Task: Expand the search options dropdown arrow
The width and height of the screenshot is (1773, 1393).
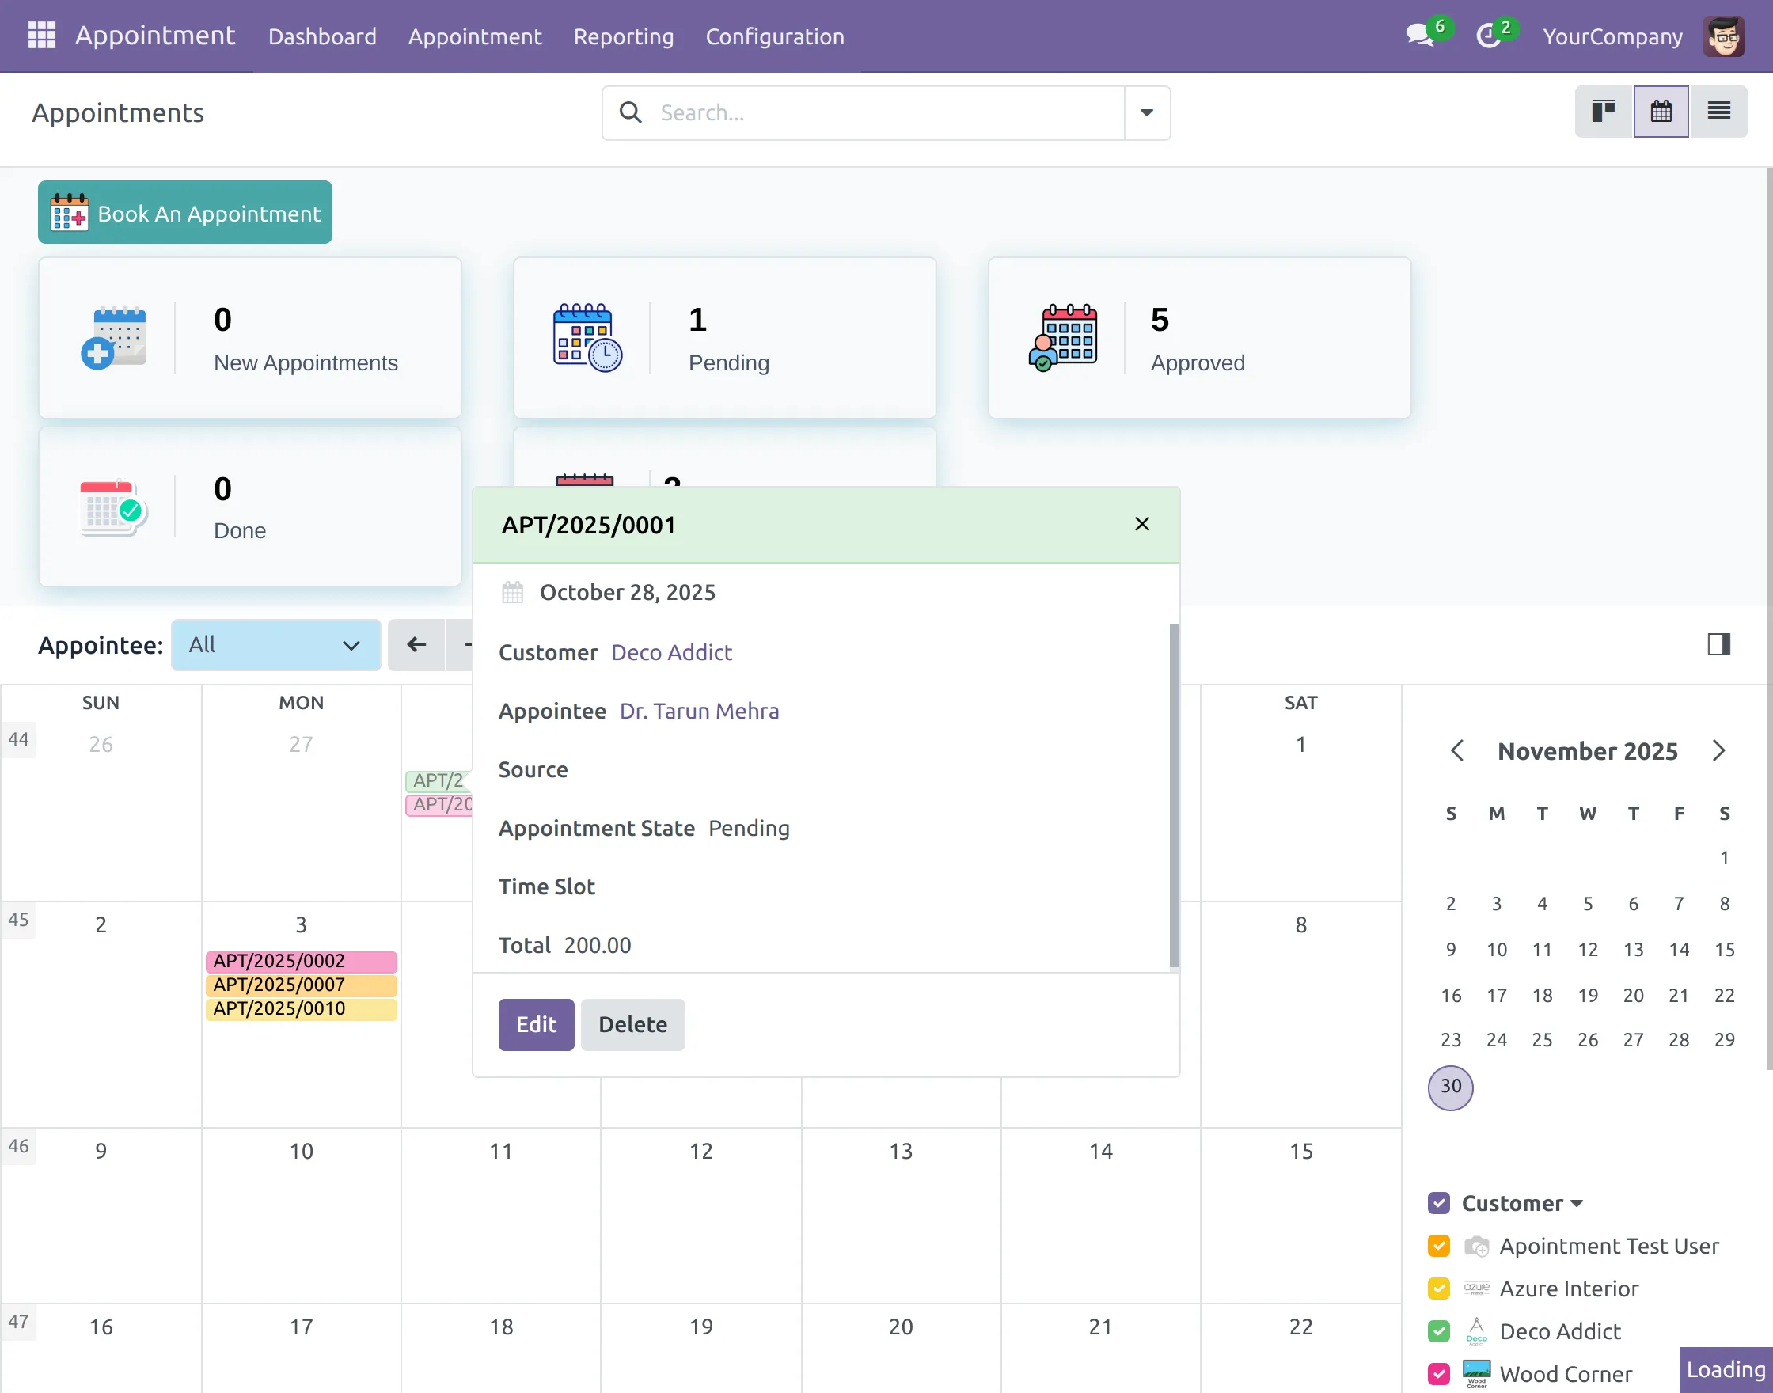Action: 1146,113
